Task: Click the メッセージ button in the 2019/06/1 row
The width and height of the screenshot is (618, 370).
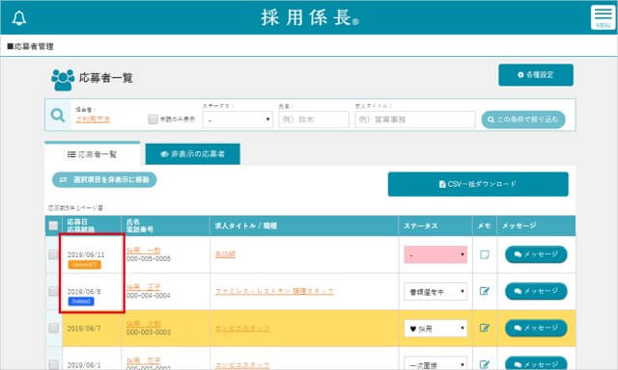Action: coord(536,363)
